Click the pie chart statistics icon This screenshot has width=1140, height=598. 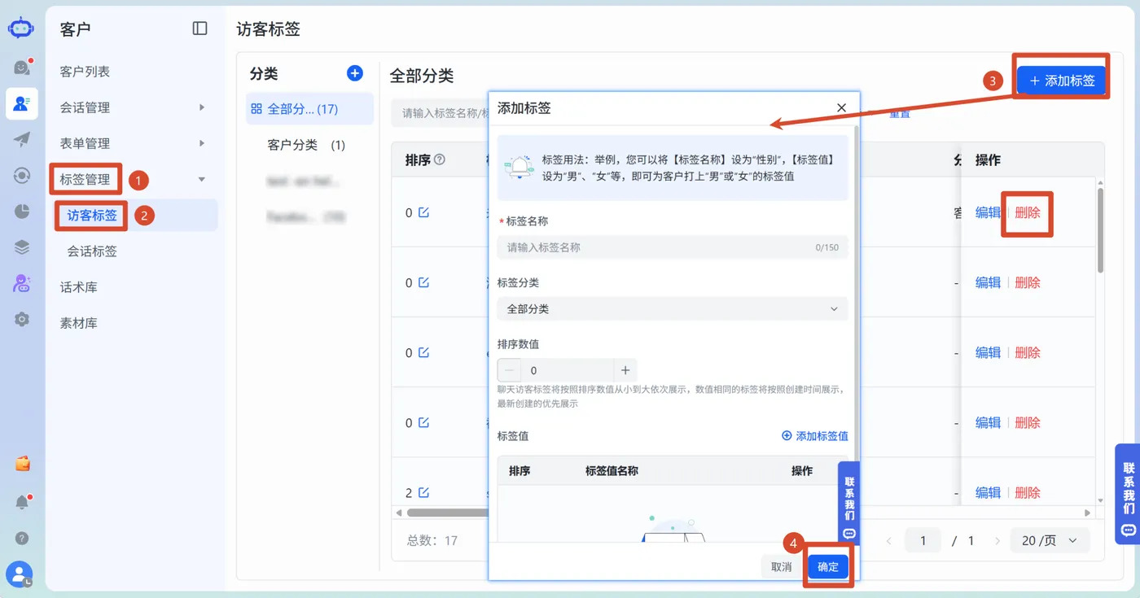click(x=22, y=211)
